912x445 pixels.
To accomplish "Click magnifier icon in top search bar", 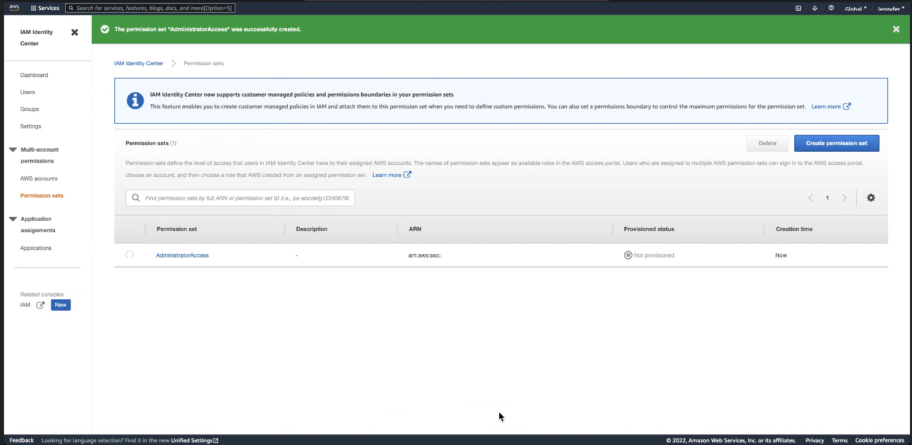I will [x=70, y=8].
